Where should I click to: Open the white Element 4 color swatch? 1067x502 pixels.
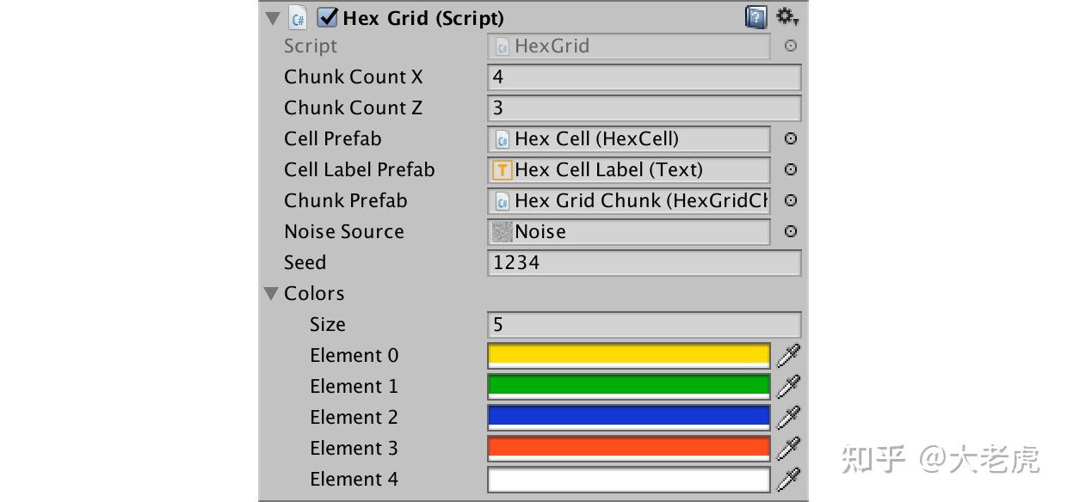pyautogui.click(x=628, y=479)
